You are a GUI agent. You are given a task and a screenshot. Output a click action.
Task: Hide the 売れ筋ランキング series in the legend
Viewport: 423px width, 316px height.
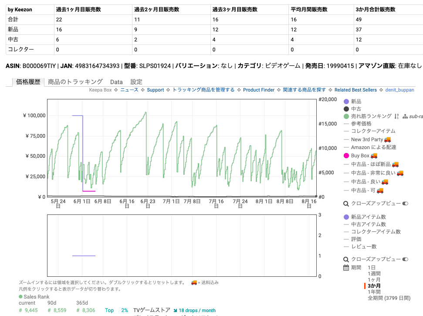[x=371, y=116]
